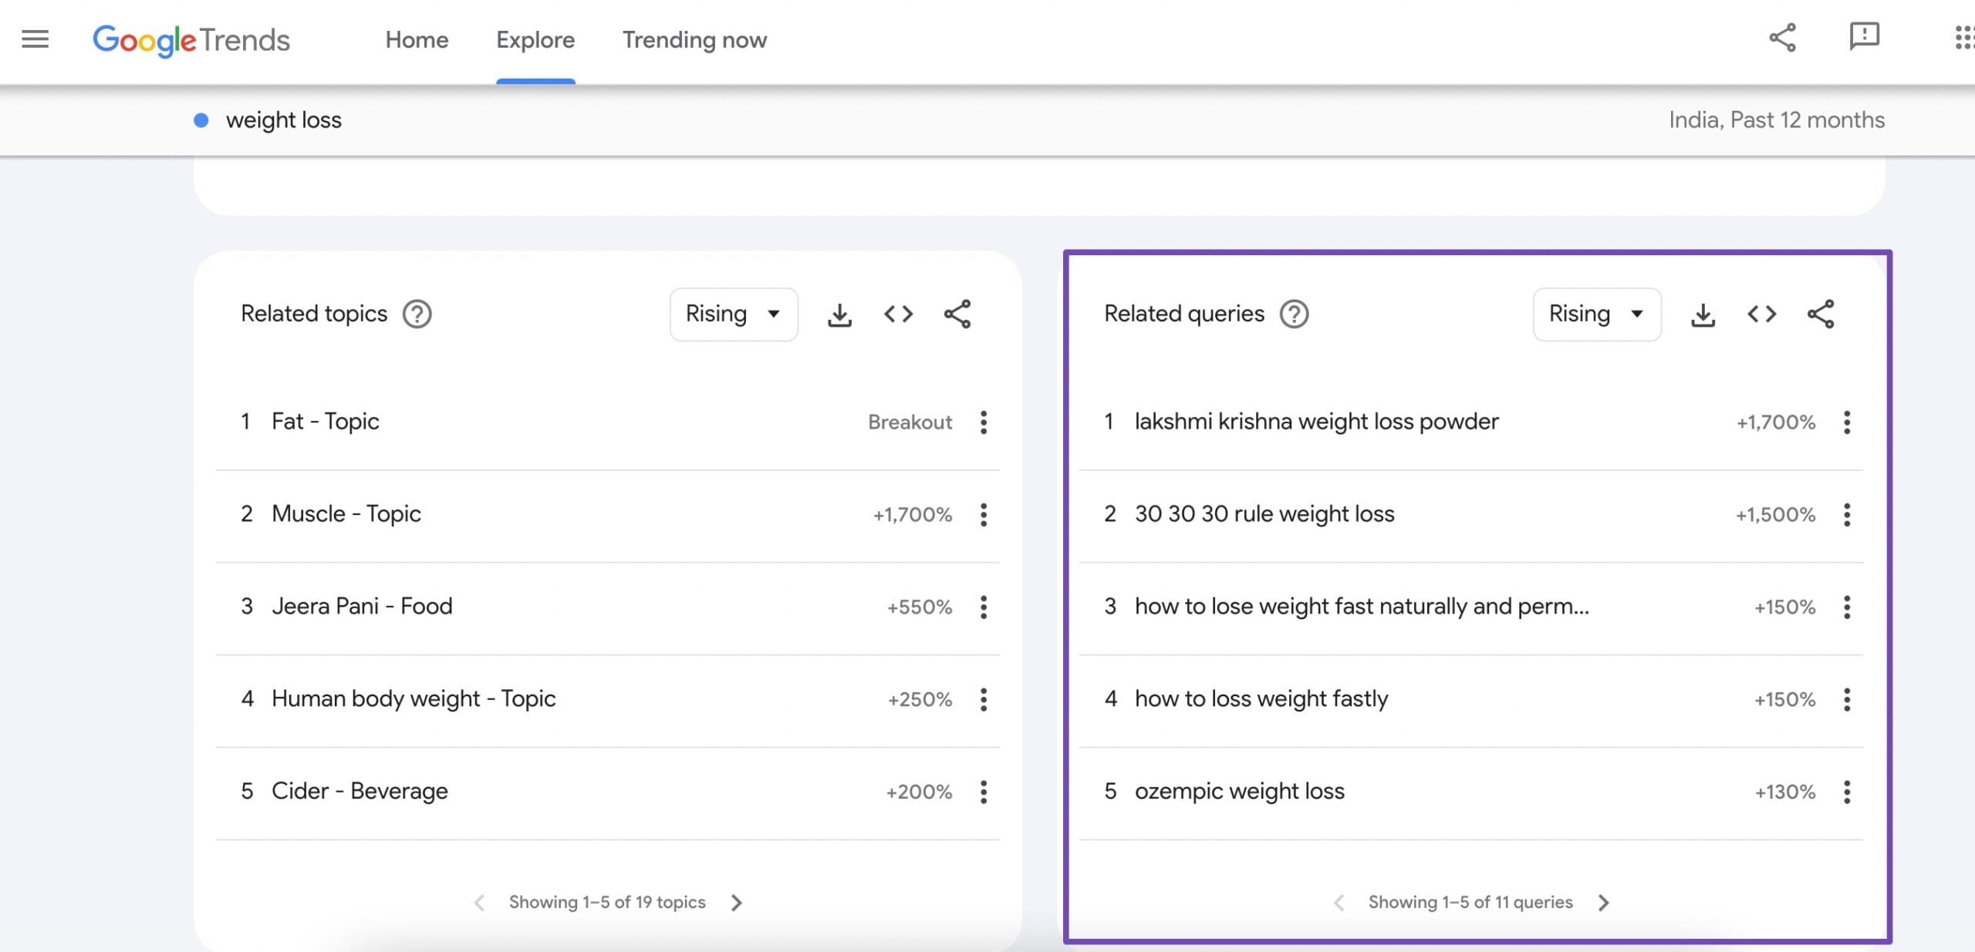Go to previous page of related topics

[479, 903]
